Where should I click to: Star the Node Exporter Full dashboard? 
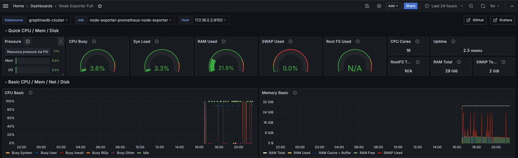click(x=100, y=6)
